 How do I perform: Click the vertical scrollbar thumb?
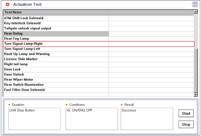196,70
